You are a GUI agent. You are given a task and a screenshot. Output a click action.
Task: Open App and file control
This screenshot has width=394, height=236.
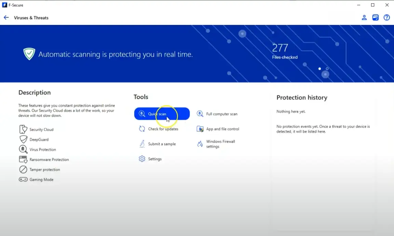[x=222, y=129]
